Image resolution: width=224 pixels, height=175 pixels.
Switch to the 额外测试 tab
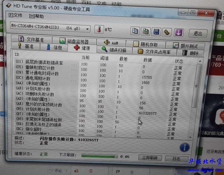tap(185, 46)
